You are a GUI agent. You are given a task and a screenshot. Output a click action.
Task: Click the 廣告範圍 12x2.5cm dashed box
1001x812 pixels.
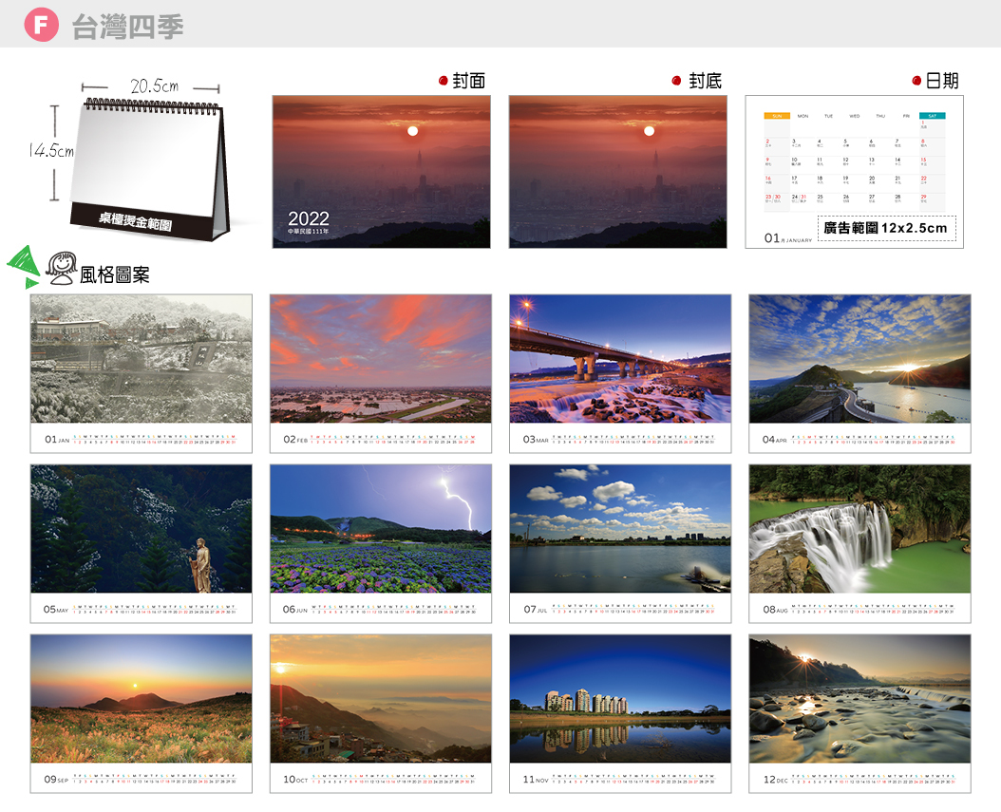point(886,228)
